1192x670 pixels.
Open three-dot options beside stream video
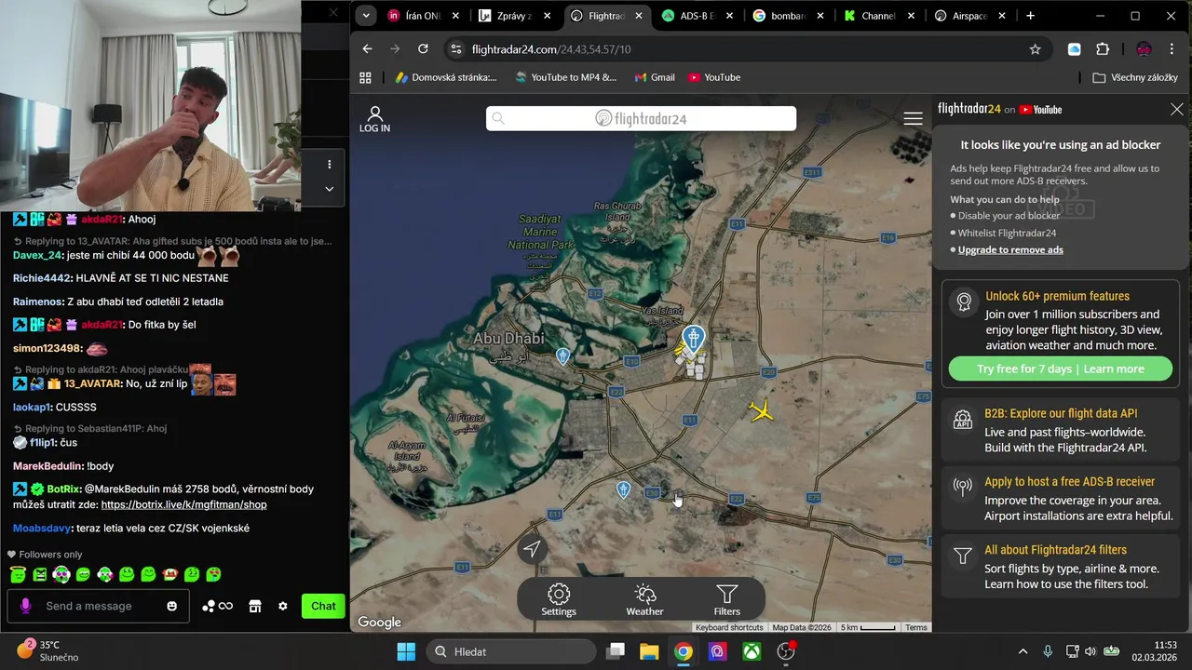pos(329,165)
